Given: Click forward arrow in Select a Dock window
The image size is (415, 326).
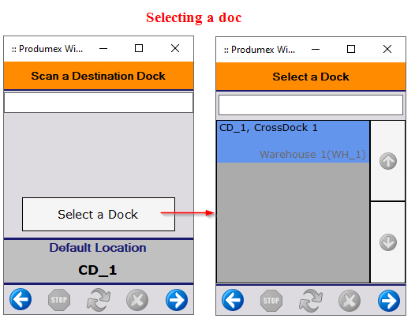Looking at the screenshot, I should (x=389, y=301).
